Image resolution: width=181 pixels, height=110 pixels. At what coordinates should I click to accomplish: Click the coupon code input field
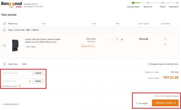pos(17,73)
